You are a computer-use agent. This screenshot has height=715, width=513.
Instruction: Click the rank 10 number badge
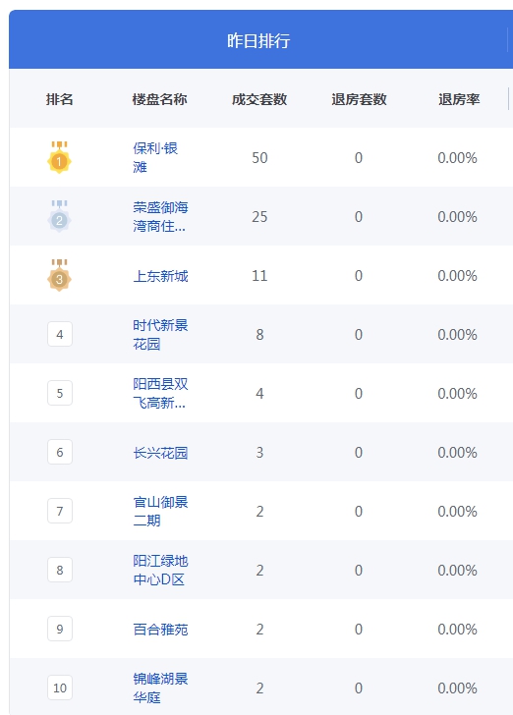(60, 687)
